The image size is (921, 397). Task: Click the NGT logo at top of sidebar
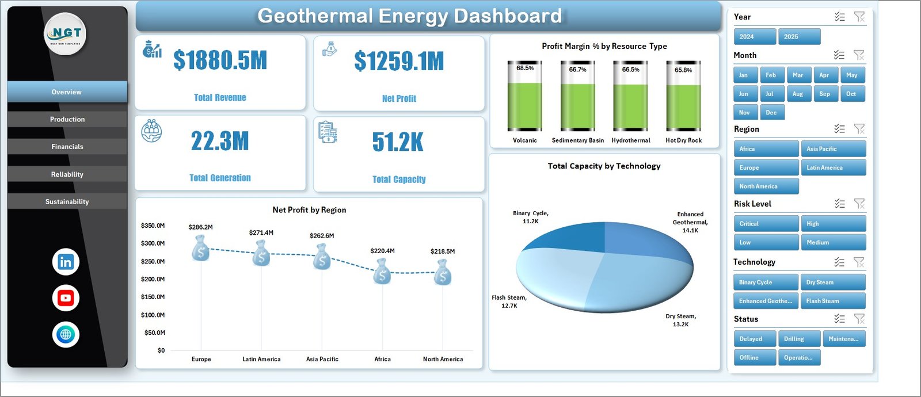coord(66,34)
